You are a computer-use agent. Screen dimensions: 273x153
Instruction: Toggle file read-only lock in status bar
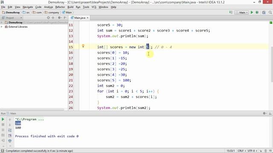coord(261,151)
